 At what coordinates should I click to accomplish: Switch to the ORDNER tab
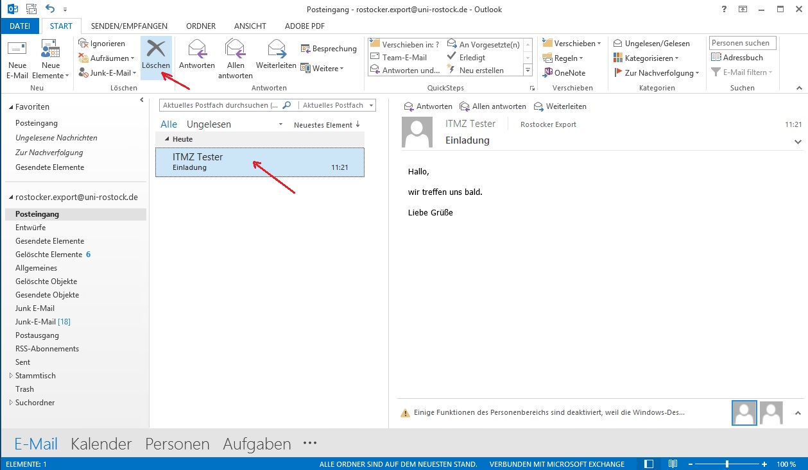tap(201, 26)
